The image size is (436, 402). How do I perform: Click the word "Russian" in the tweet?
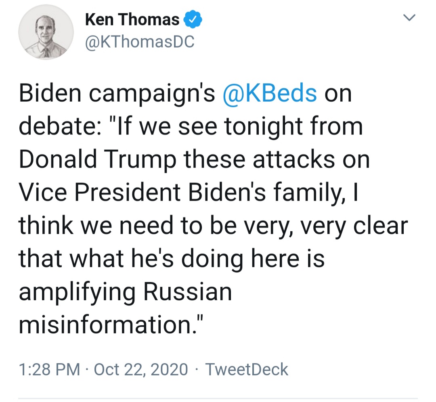point(188,292)
